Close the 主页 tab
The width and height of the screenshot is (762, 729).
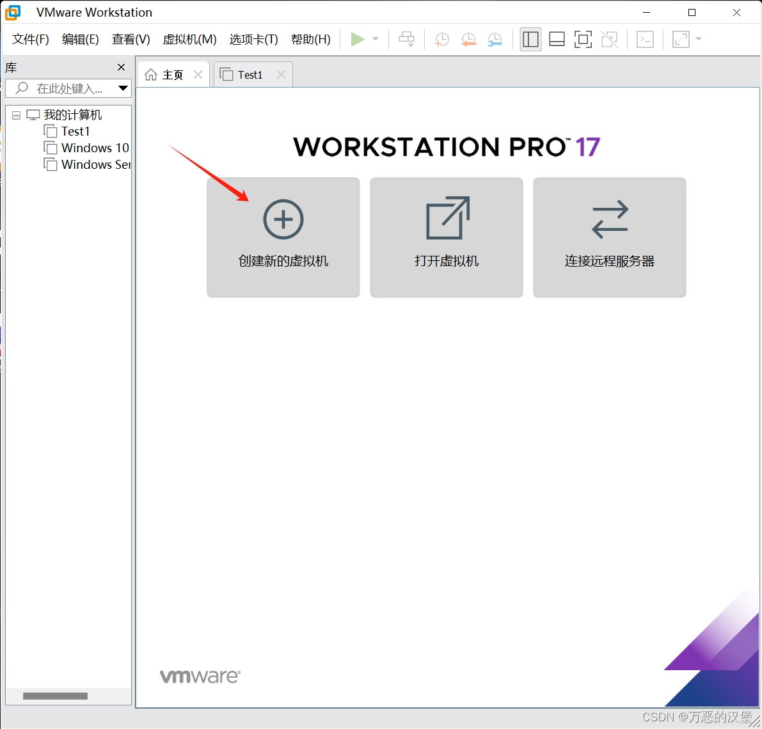198,74
